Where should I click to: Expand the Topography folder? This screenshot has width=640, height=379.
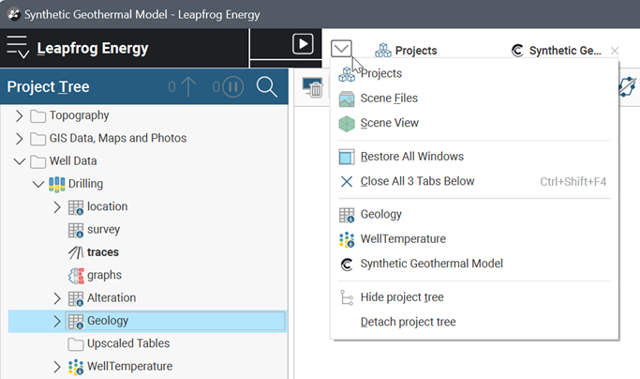(x=20, y=115)
